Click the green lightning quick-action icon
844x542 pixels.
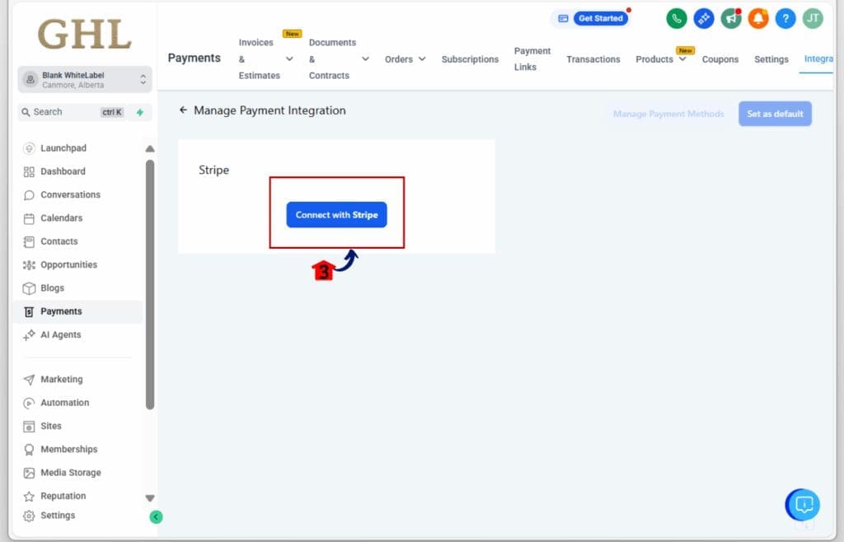(140, 112)
